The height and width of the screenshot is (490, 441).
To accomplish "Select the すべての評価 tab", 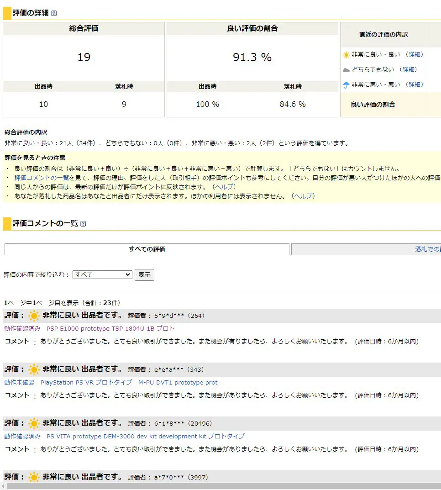I will [x=147, y=249].
